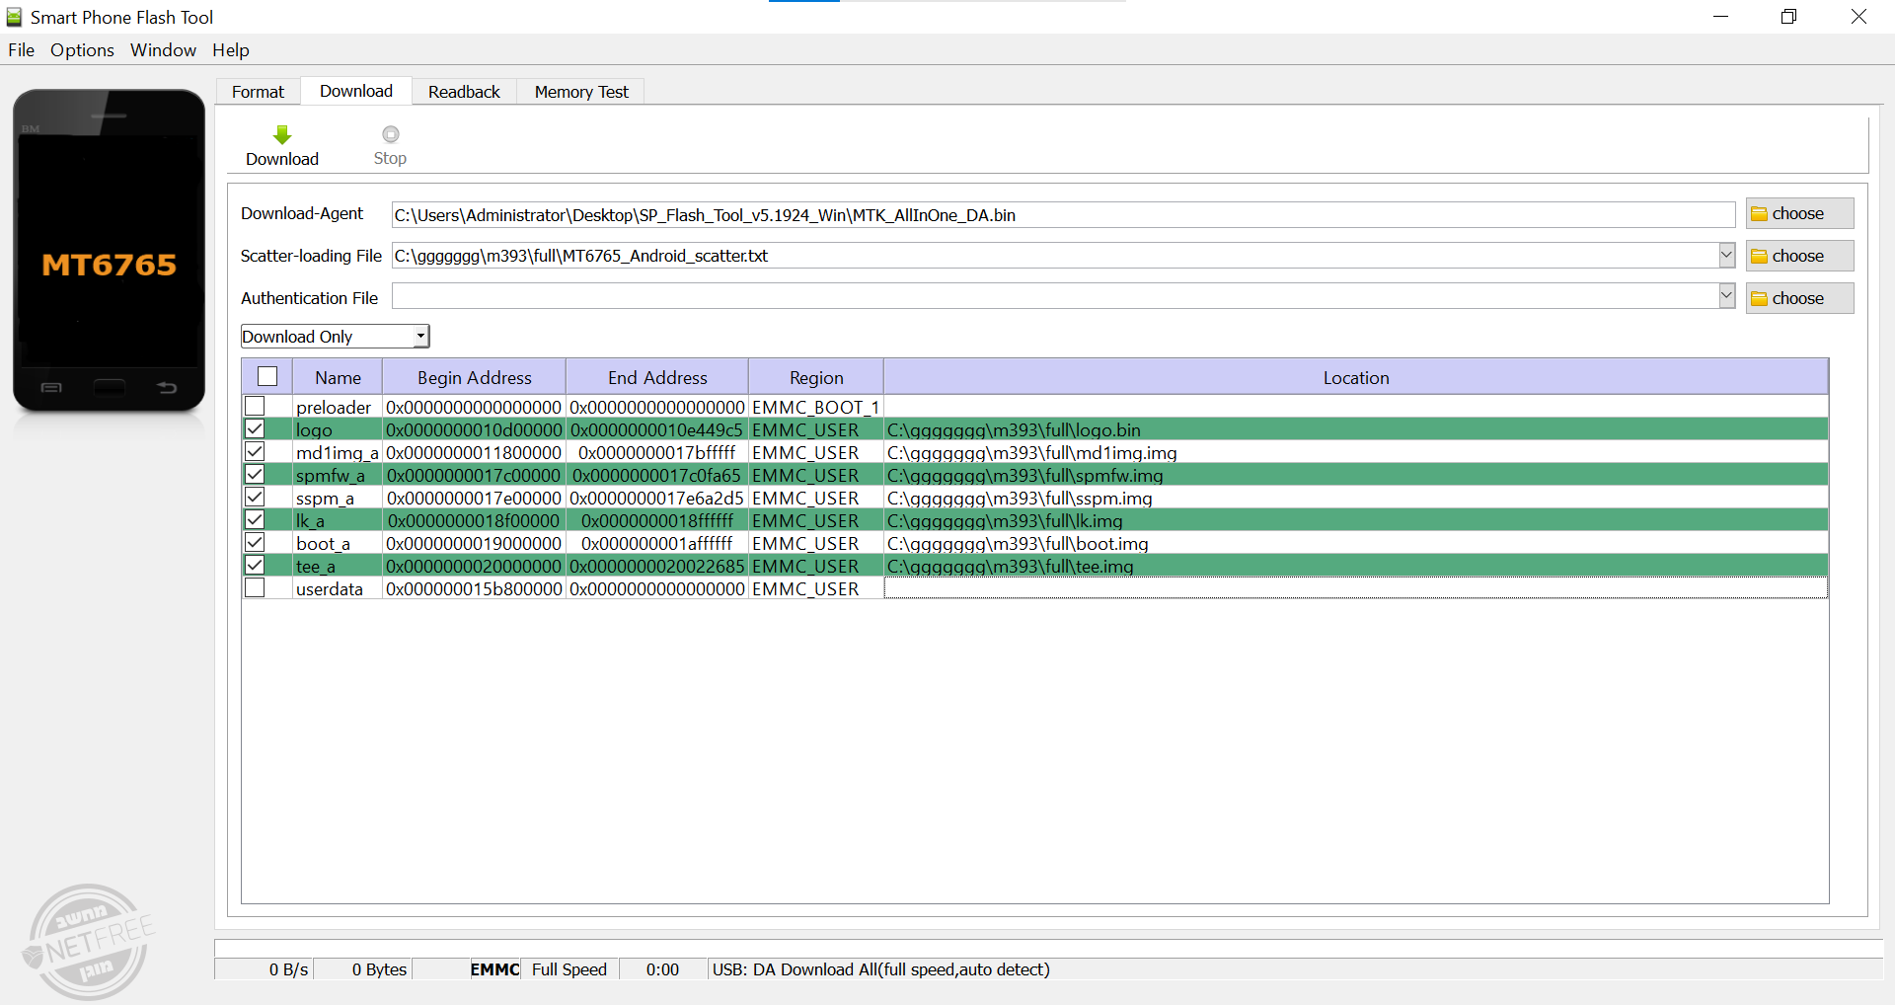Switch to the Memory Test tab
This screenshot has height=1005, width=1895.
click(580, 92)
